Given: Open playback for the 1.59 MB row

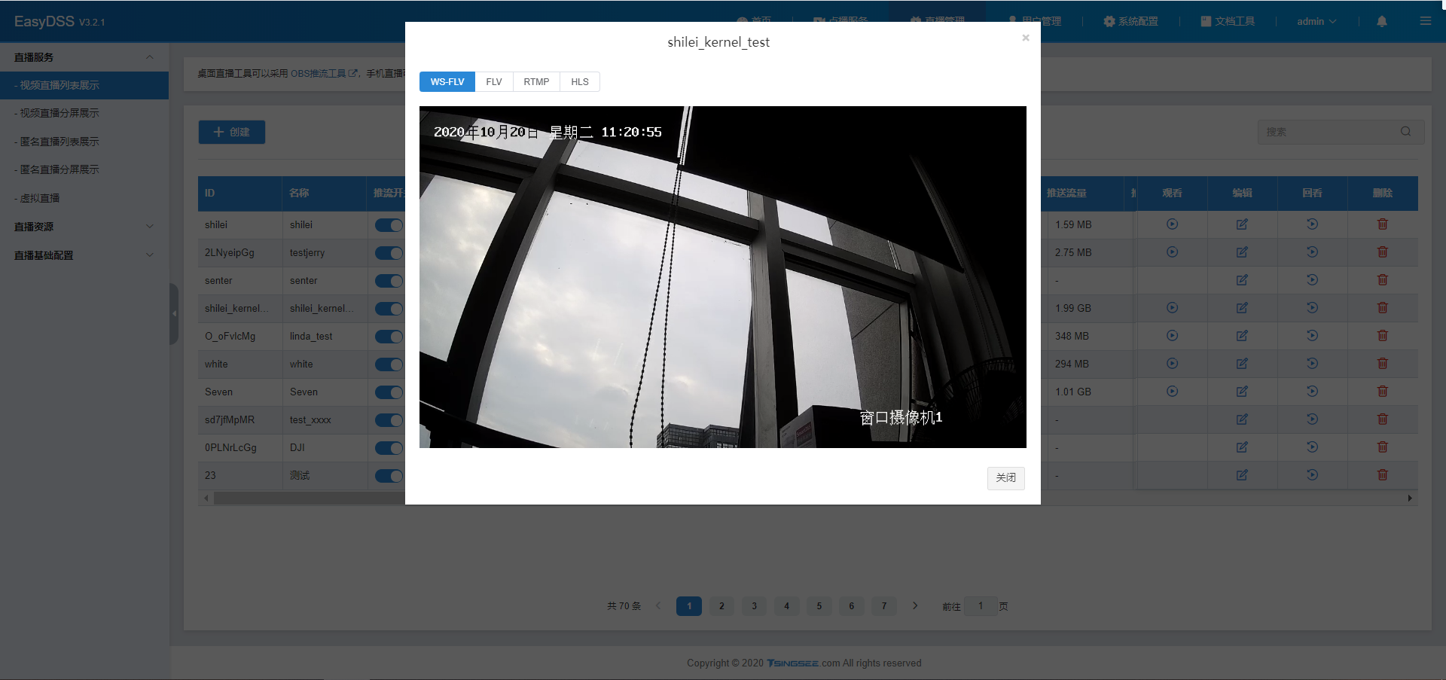Looking at the screenshot, I should coord(1312,224).
